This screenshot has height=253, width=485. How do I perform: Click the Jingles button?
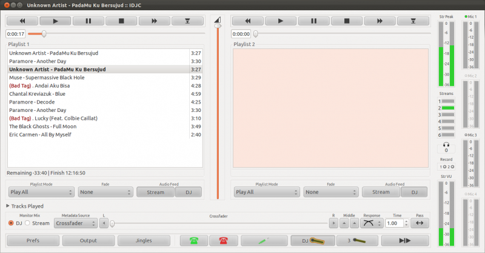(144, 240)
